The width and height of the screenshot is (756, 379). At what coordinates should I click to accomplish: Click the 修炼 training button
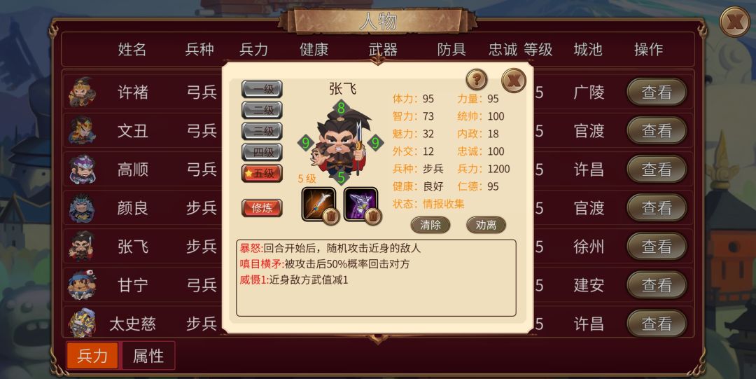(x=262, y=208)
